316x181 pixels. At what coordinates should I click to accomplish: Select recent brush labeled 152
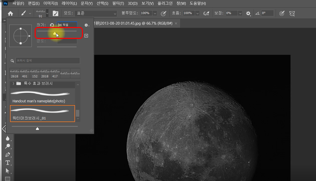tap(35, 73)
